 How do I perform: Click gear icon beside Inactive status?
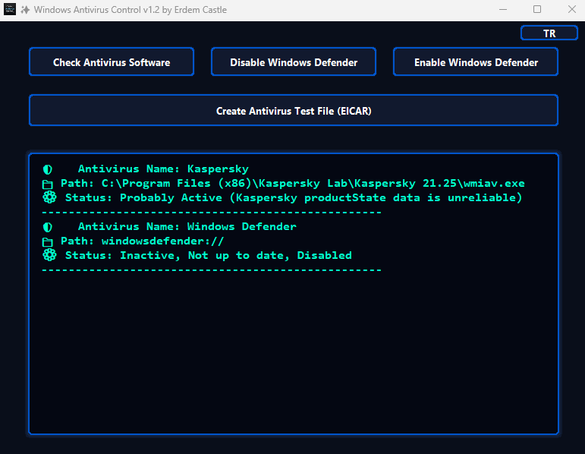[49, 255]
